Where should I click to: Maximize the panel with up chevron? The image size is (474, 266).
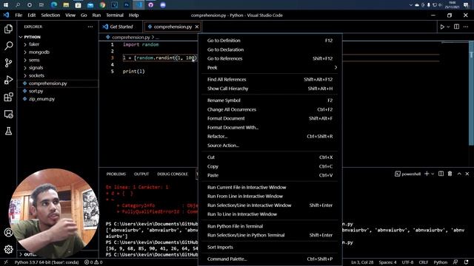pos(459,174)
